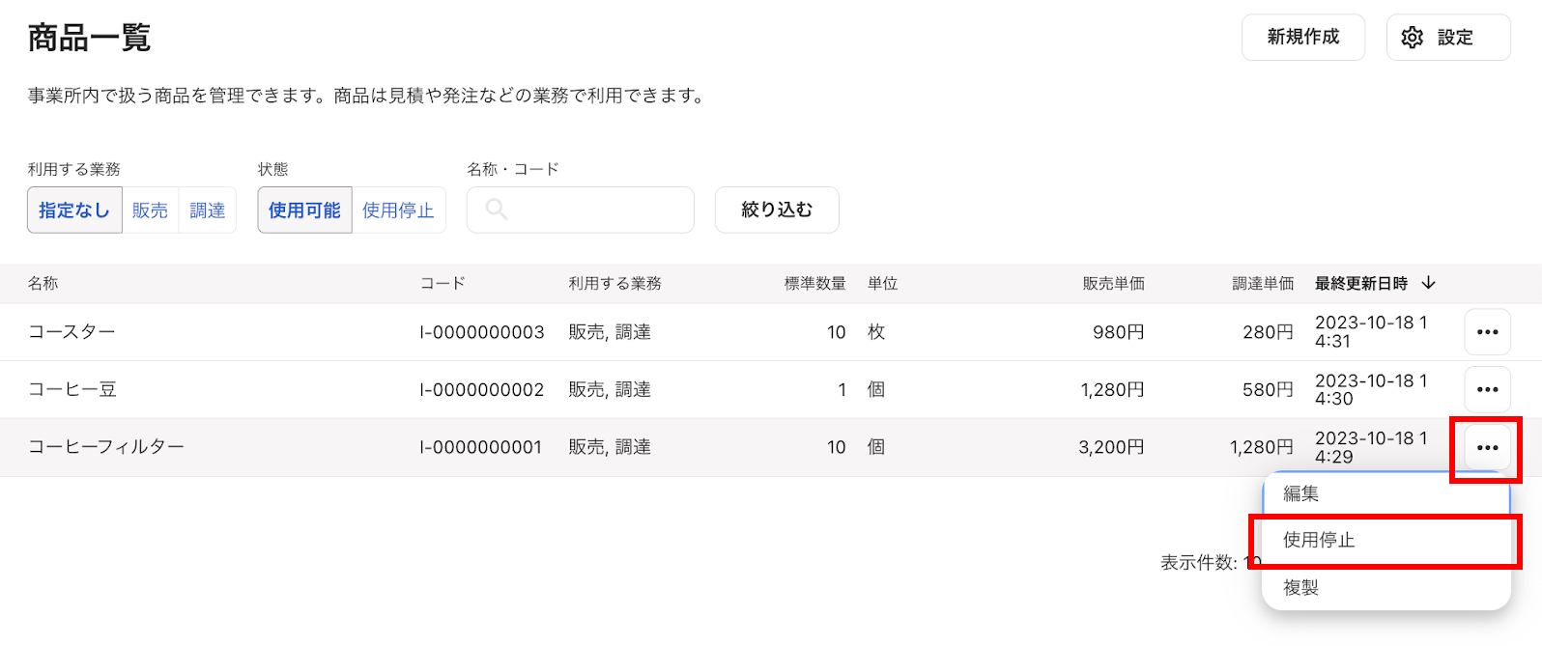This screenshot has width=1542, height=646.
Task: Click code I-0000000003
Action: coord(482,332)
